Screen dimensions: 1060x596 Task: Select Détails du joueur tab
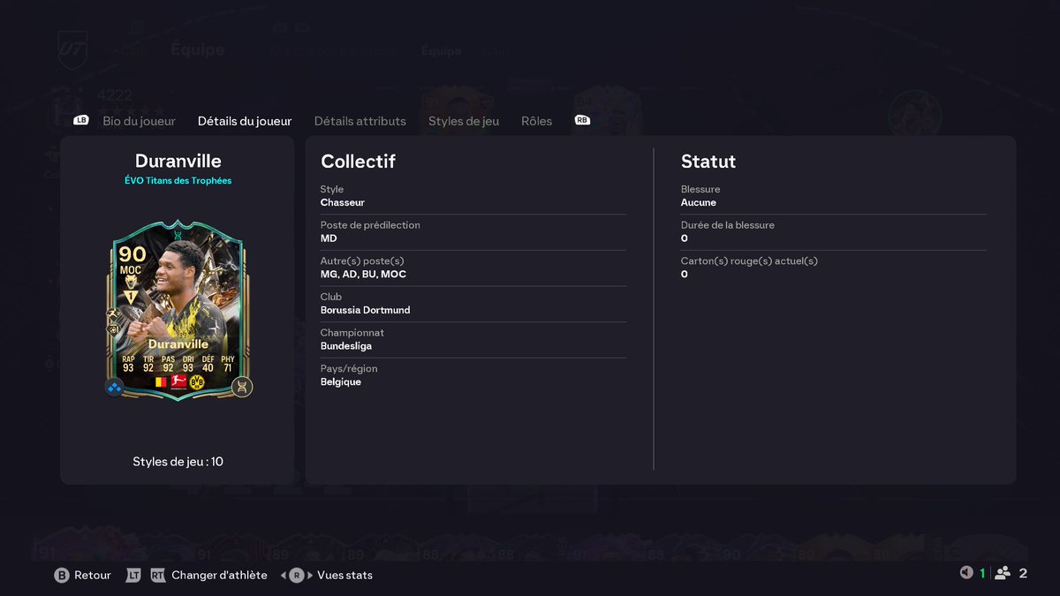click(245, 121)
